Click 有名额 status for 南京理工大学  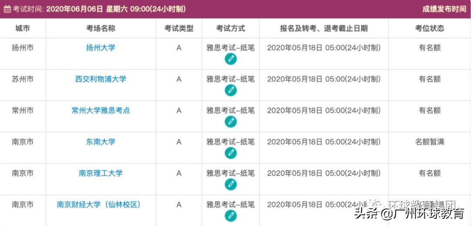pos(430,173)
